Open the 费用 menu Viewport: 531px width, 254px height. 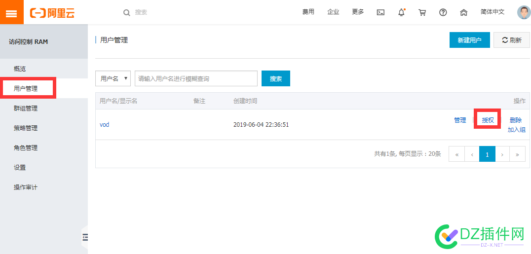pyautogui.click(x=308, y=12)
